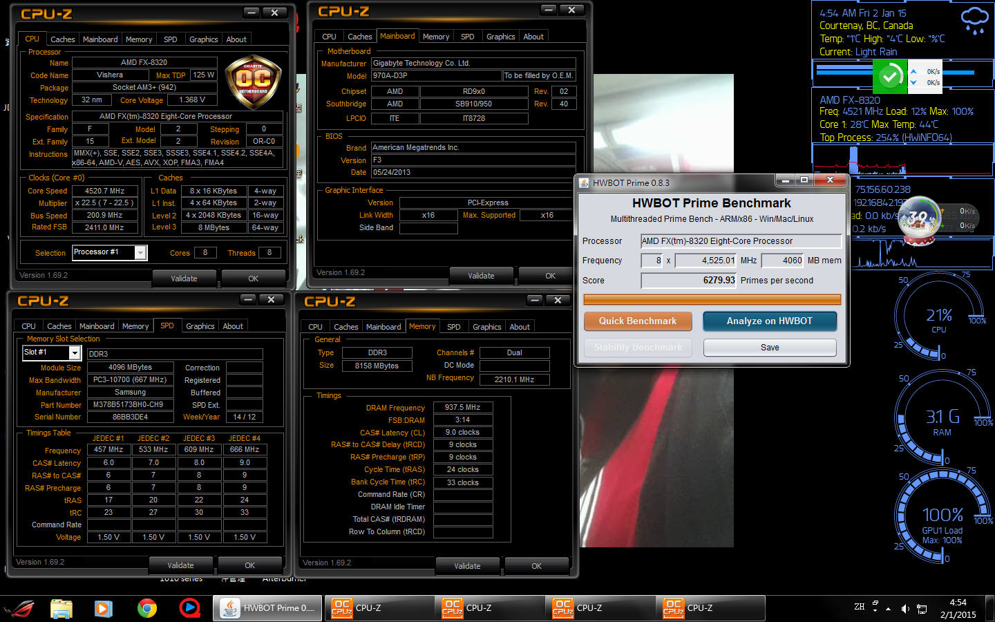Click the green checkmark widget icon

pos(890,76)
